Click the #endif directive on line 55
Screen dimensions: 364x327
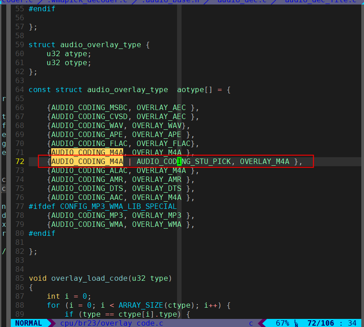(42, 9)
